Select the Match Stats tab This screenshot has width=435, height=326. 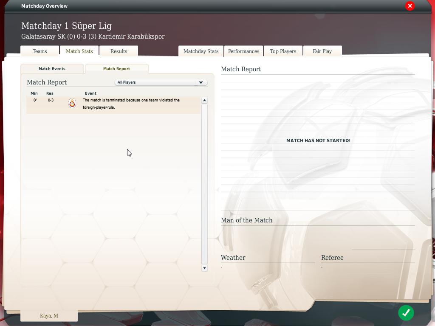pos(79,51)
